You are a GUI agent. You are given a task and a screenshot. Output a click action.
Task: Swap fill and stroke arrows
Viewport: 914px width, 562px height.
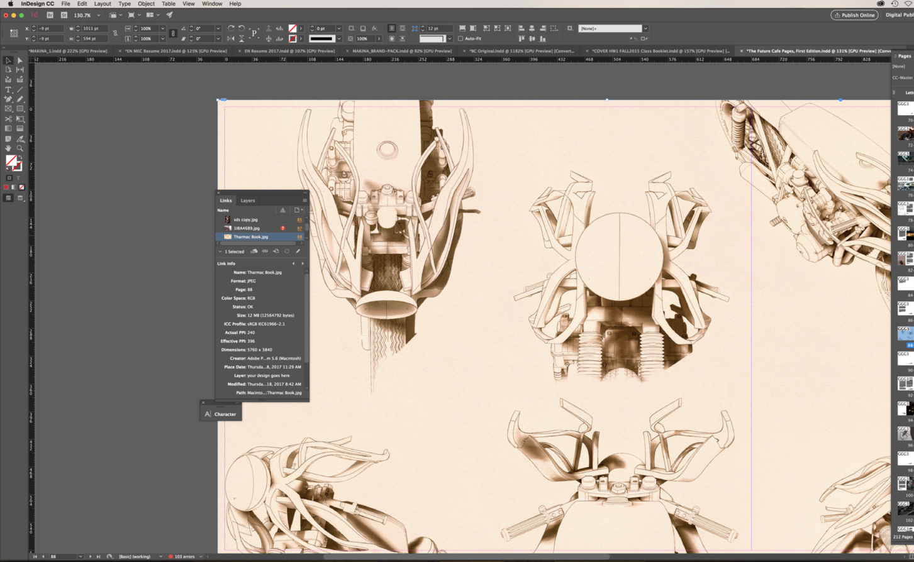[x=20, y=157]
